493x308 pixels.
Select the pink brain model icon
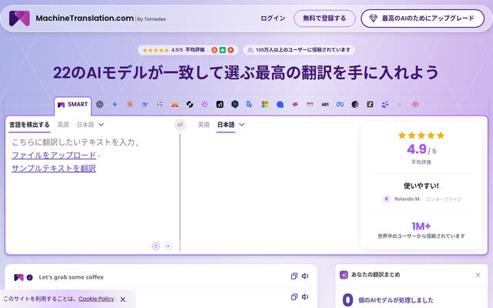[x=415, y=105]
